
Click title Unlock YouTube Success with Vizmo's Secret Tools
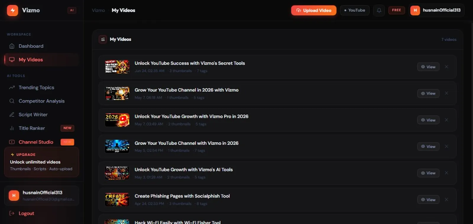point(190,63)
